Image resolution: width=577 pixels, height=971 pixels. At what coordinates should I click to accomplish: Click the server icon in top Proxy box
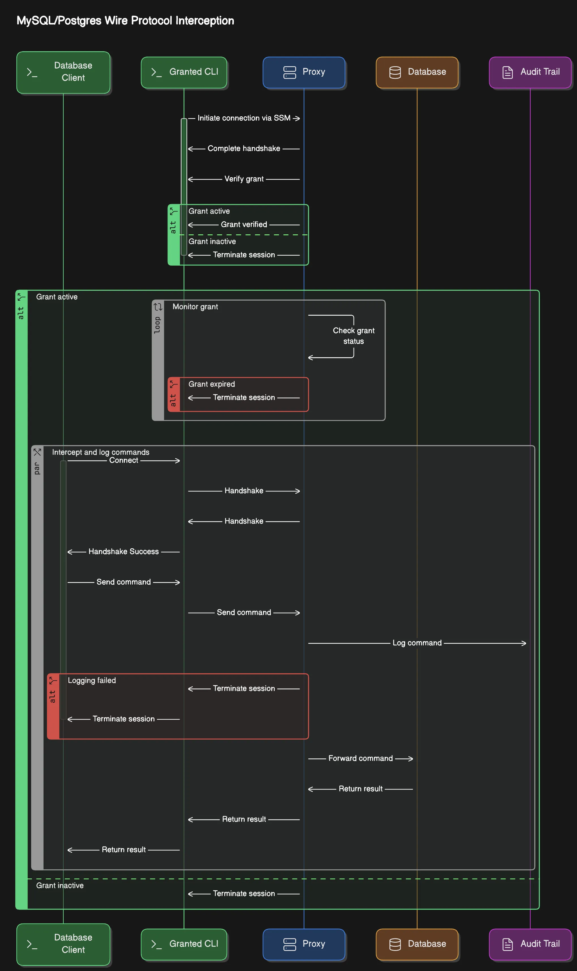click(x=290, y=72)
